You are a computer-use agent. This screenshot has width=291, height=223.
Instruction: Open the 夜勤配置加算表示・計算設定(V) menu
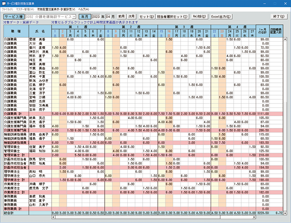tap(56, 9)
